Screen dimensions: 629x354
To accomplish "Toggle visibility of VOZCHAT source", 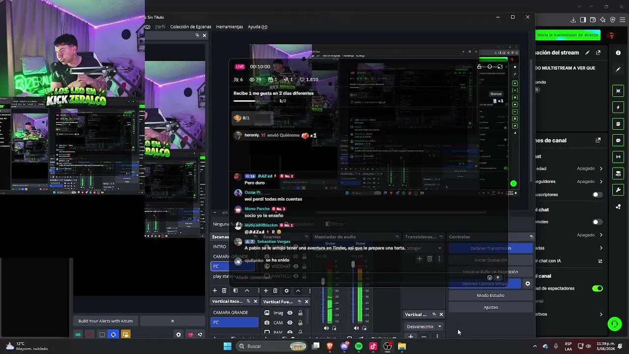I will [x=295, y=266].
